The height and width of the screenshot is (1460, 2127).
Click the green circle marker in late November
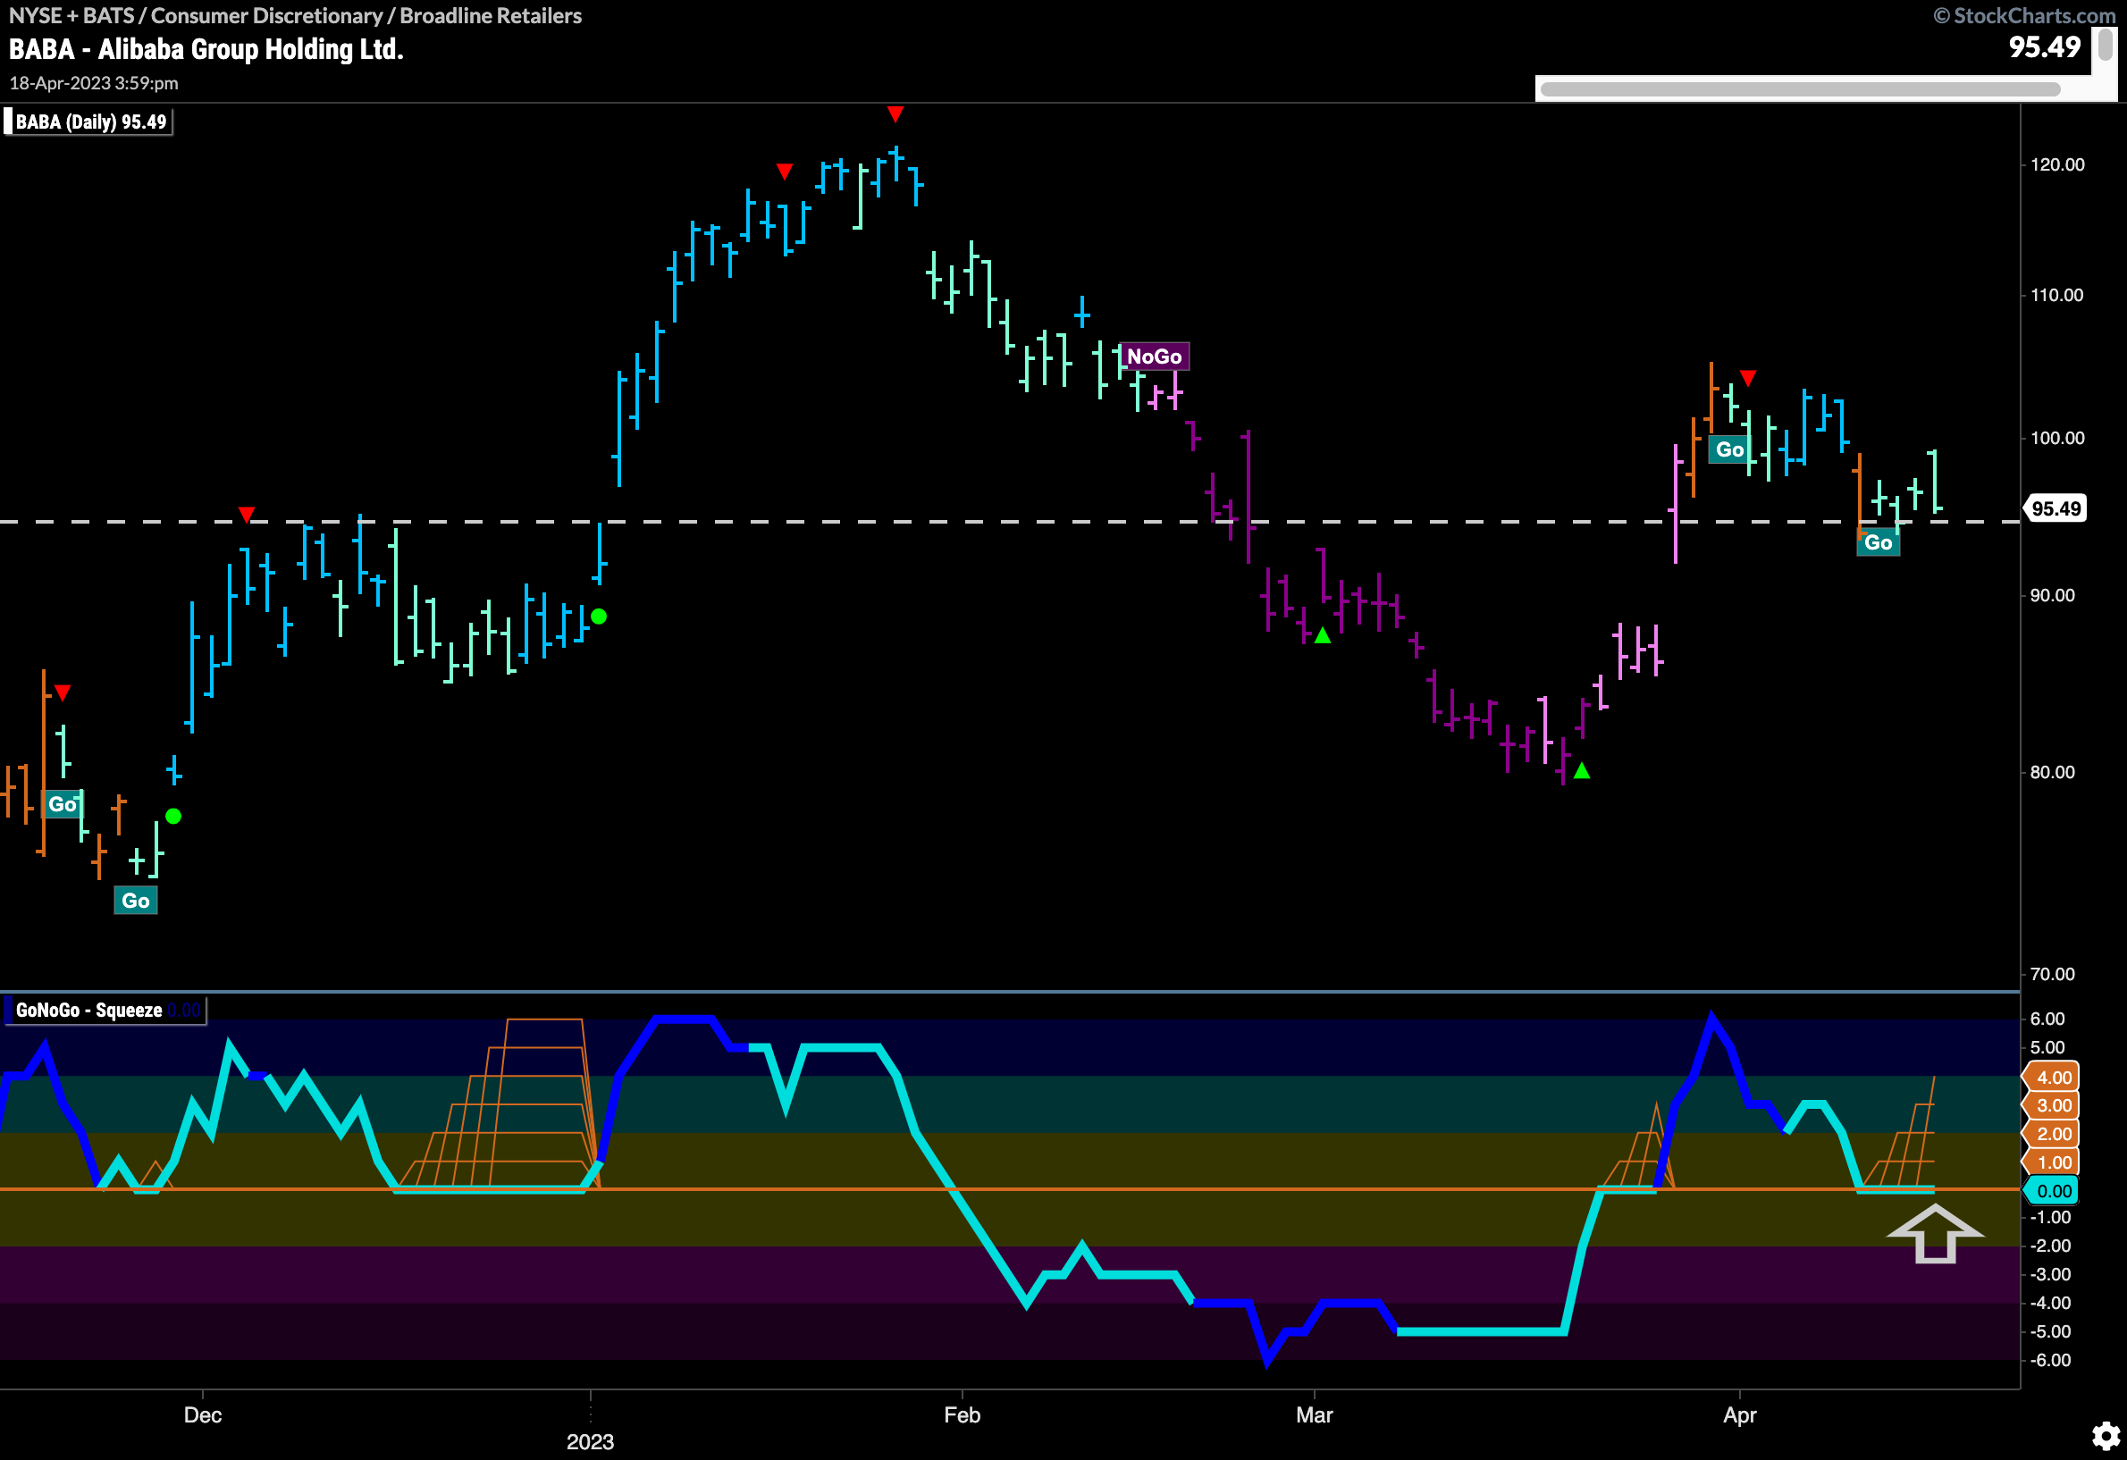[x=173, y=816]
